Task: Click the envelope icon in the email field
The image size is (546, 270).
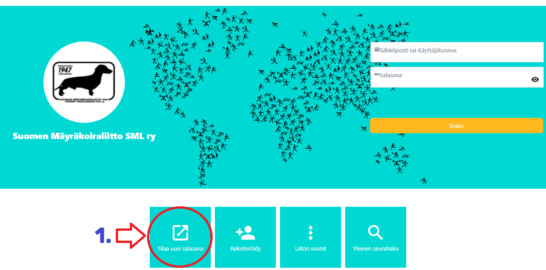Action: pyautogui.click(x=377, y=50)
